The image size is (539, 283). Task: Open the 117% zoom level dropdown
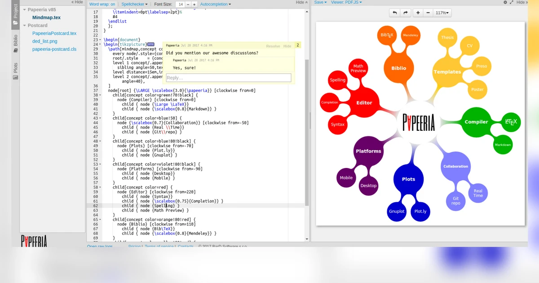tap(442, 13)
